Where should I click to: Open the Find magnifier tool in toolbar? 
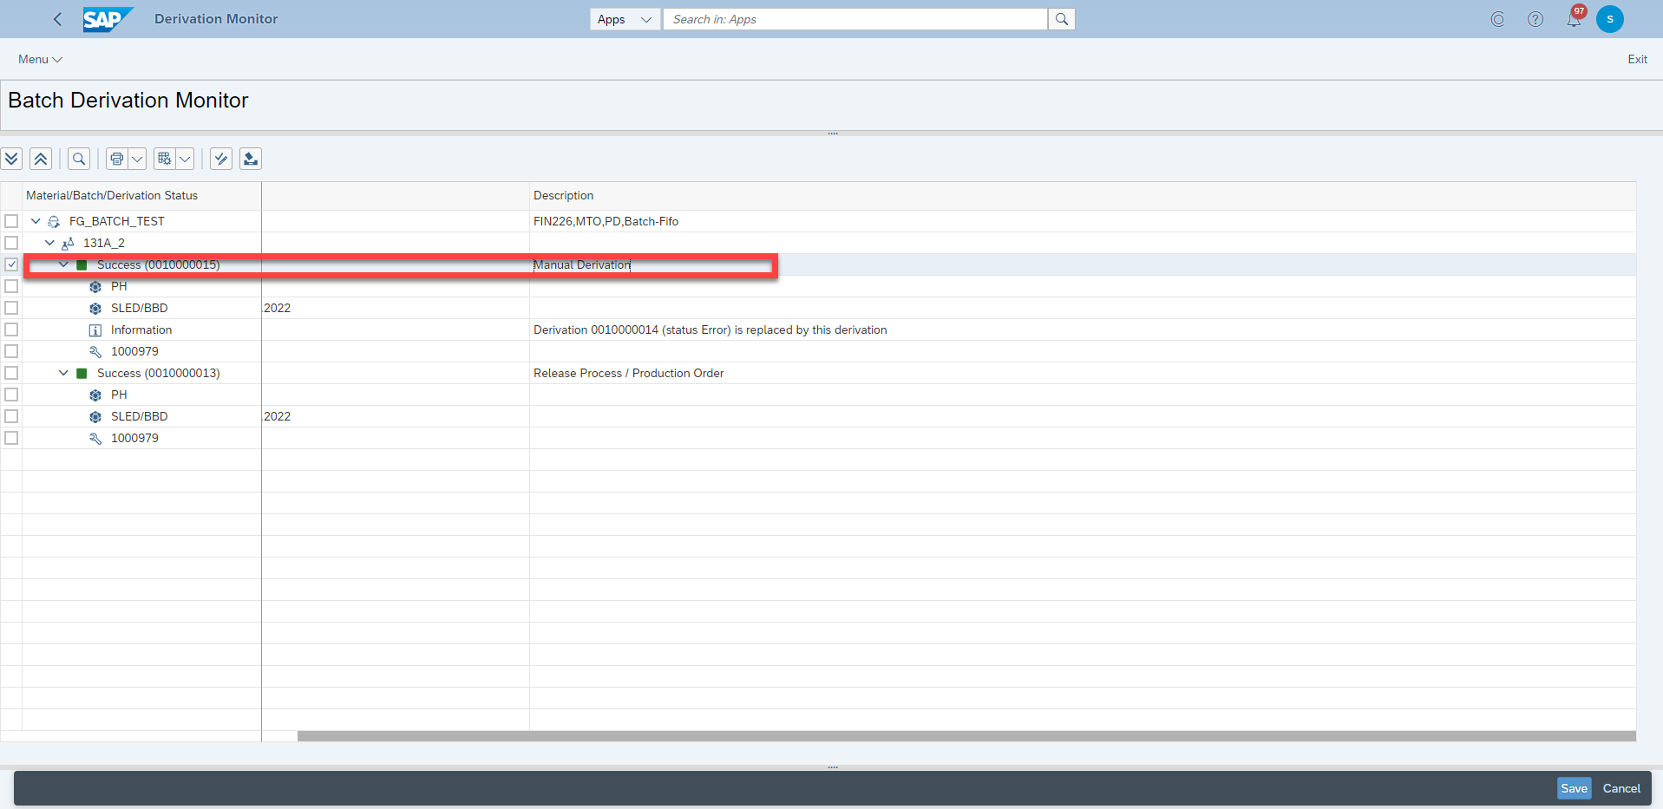(x=79, y=159)
